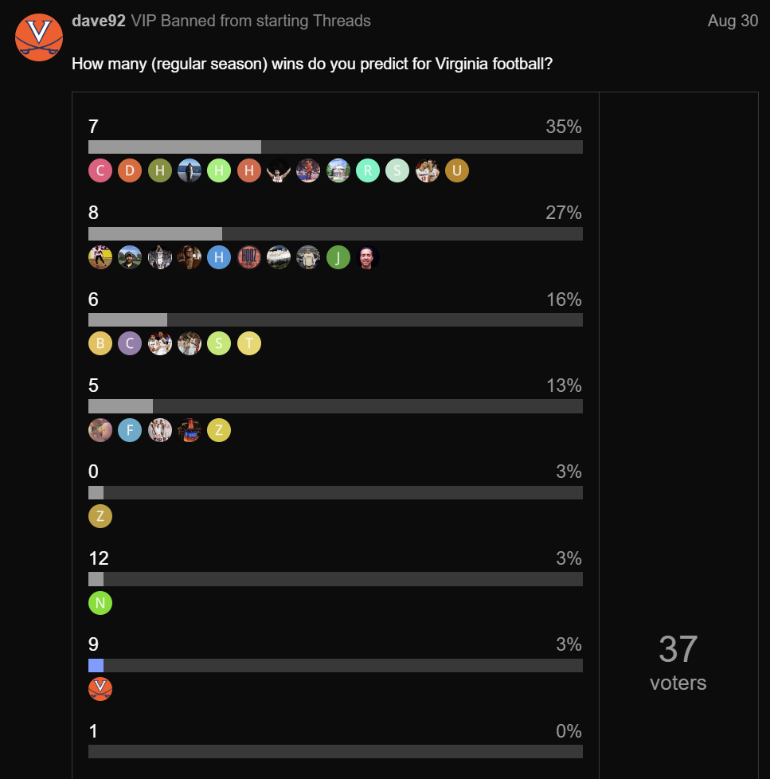Click the 35% progress bar for option 7
The width and height of the screenshot is (770, 779).
(335, 147)
